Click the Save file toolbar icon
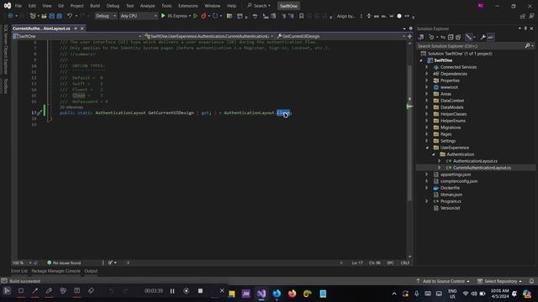Viewport: 538px width, 302px height. 52,16
